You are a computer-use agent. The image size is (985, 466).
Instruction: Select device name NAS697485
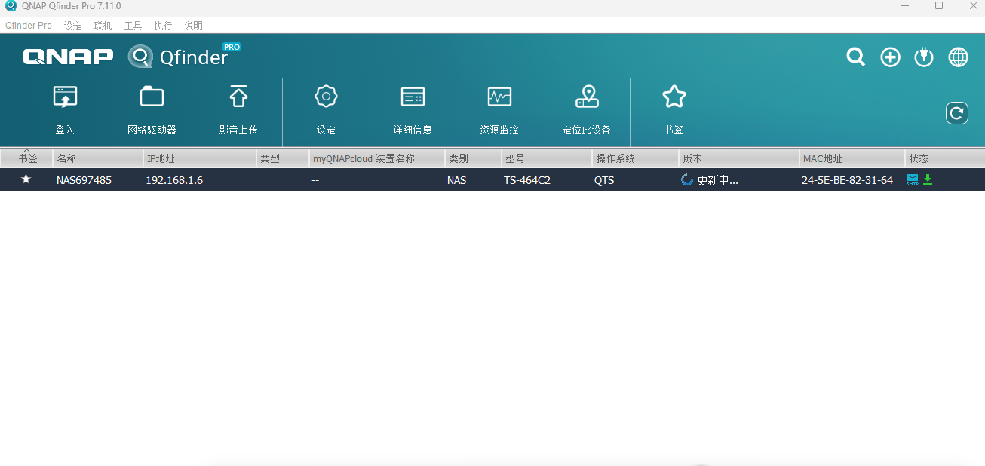coord(84,180)
